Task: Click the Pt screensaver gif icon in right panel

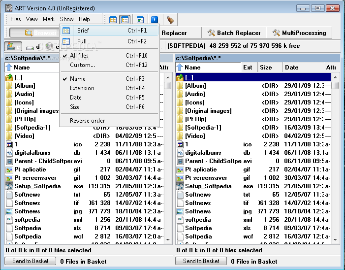Action: 180,178
